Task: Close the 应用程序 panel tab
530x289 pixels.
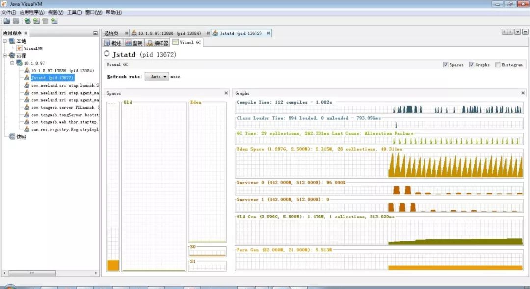Action: click(26, 33)
